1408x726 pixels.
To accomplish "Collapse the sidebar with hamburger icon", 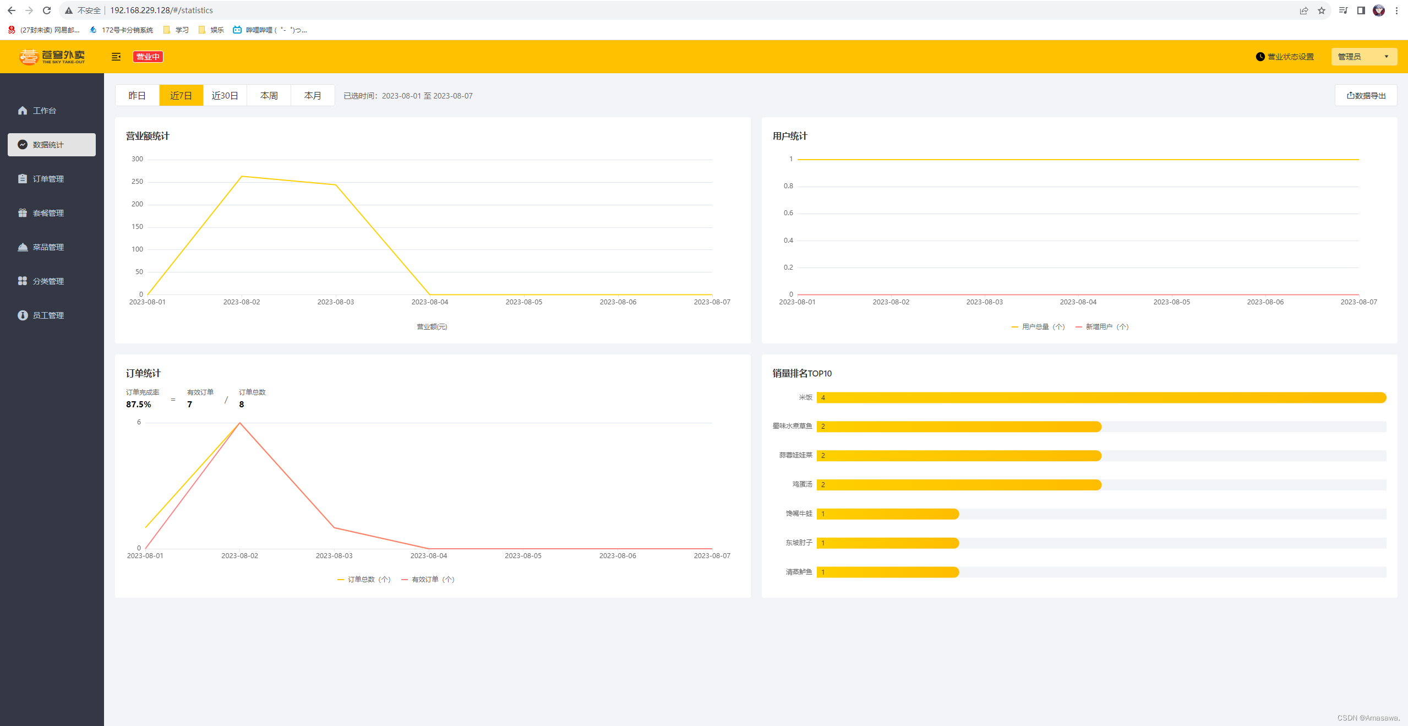I will click(116, 57).
